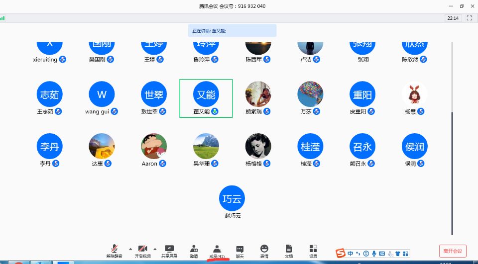Click the 22:14 meeting timer

pyautogui.click(x=453, y=18)
